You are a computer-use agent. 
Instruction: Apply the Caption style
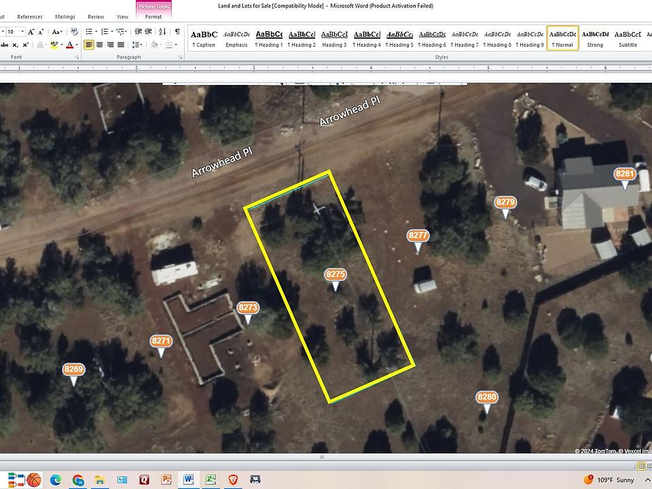[x=204, y=38]
